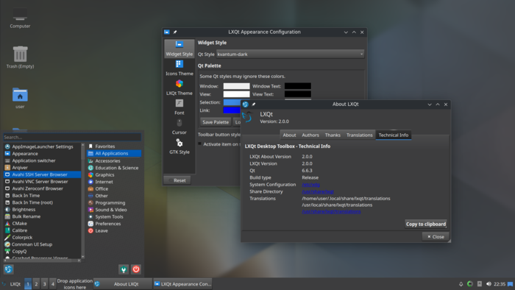515x290 pixels.
Task: Open the Icons Theme section
Action: (179, 68)
